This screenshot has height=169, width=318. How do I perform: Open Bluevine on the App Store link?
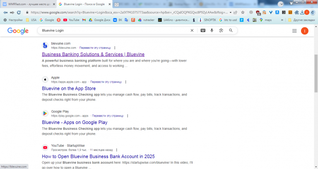pyautogui.click(x=69, y=88)
